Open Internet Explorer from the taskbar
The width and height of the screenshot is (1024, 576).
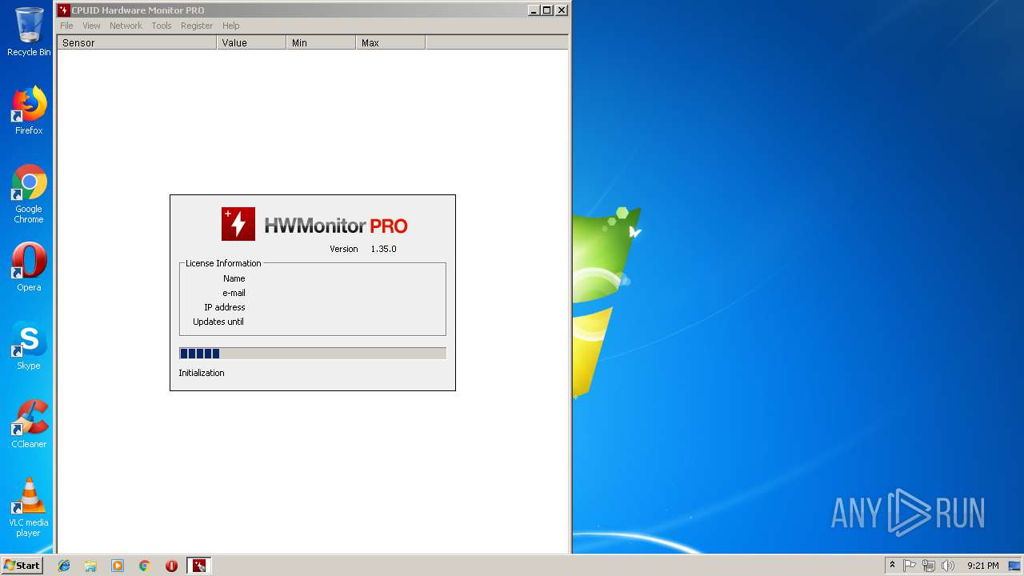coord(64,566)
